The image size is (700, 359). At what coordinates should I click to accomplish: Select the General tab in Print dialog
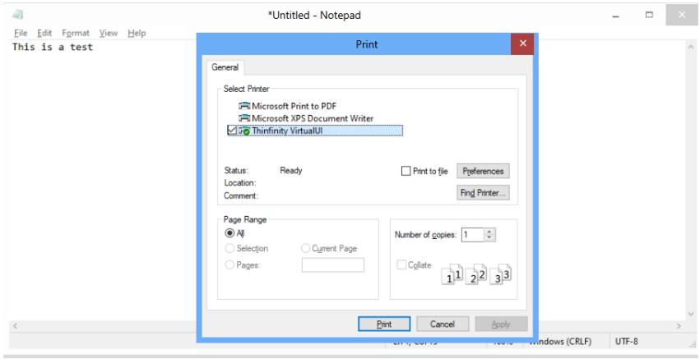[x=225, y=67]
